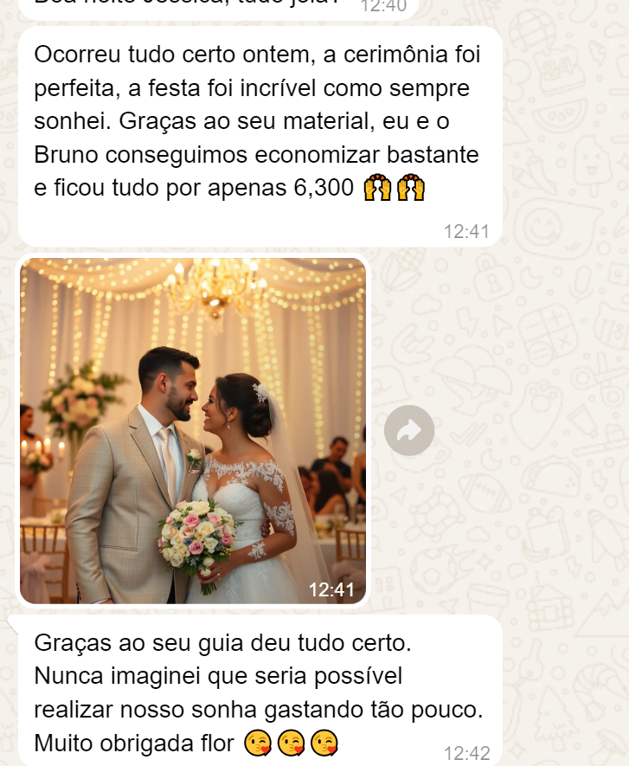This screenshot has height=766, width=629.
Task: Select the middle kissing-face emoji
Action: [x=291, y=743]
